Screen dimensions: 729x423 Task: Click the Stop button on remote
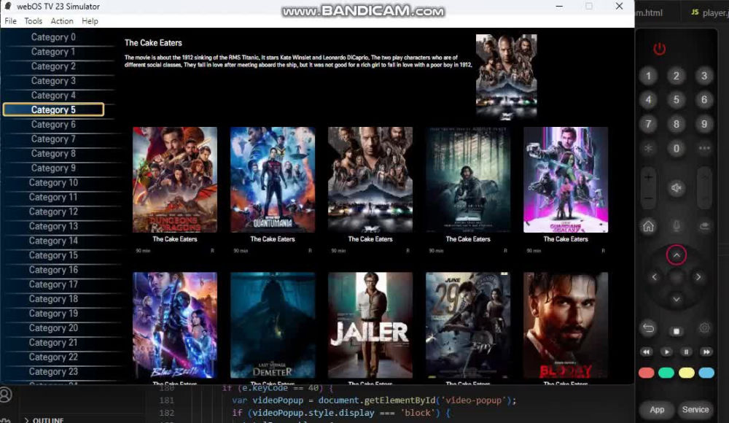click(x=676, y=331)
